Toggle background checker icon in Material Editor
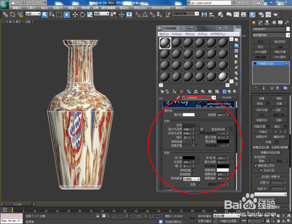The height and width of the screenshot is (224, 292). coord(236,51)
